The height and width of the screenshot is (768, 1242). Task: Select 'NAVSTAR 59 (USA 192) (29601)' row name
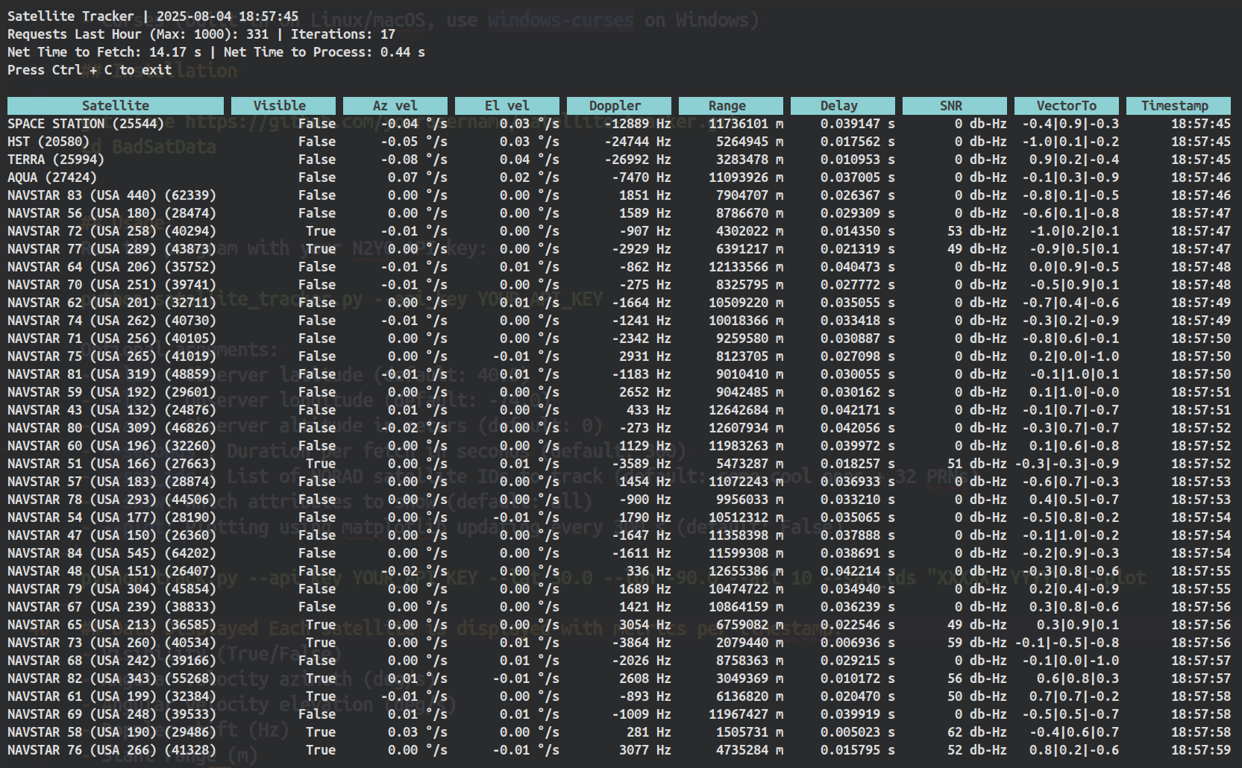112,392
